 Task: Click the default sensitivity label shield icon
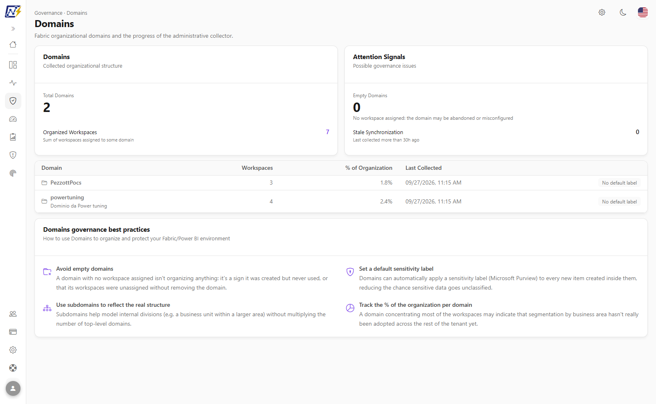click(350, 272)
